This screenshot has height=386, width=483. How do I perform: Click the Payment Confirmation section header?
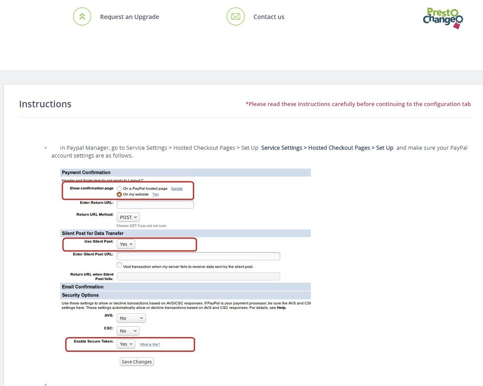186,173
